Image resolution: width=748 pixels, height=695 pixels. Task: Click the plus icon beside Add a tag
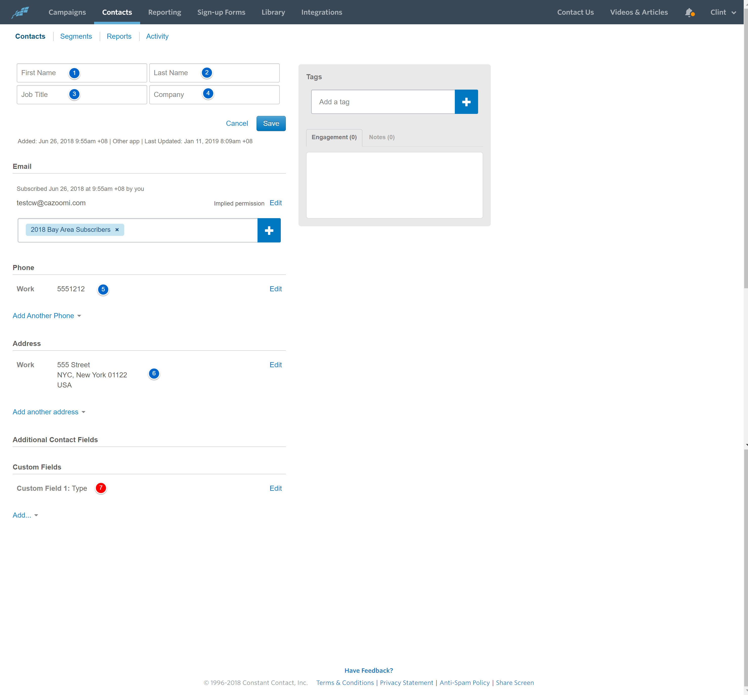tap(466, 101)
